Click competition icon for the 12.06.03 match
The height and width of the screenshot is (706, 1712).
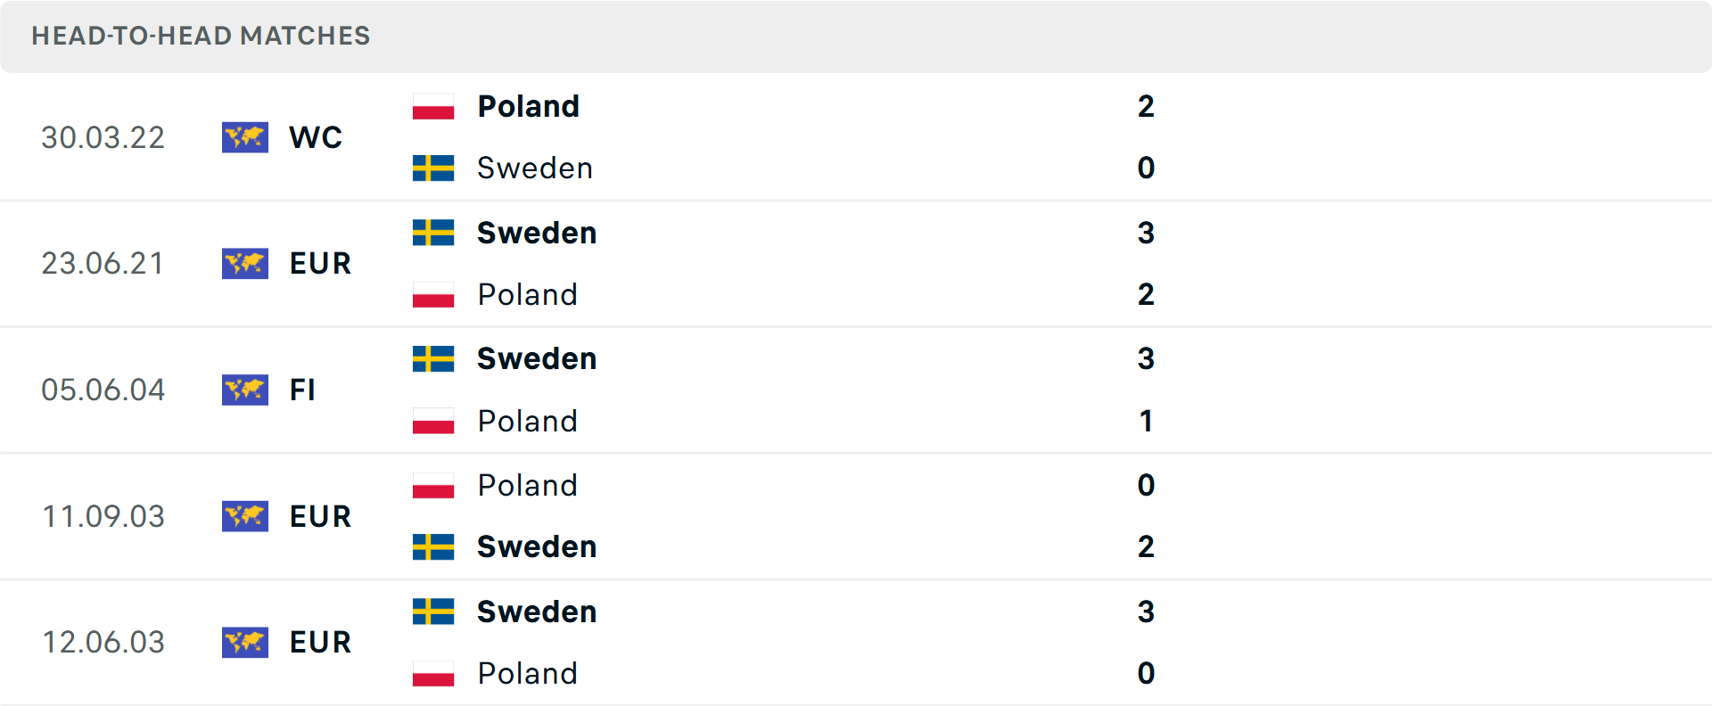[x=245, y=642]
